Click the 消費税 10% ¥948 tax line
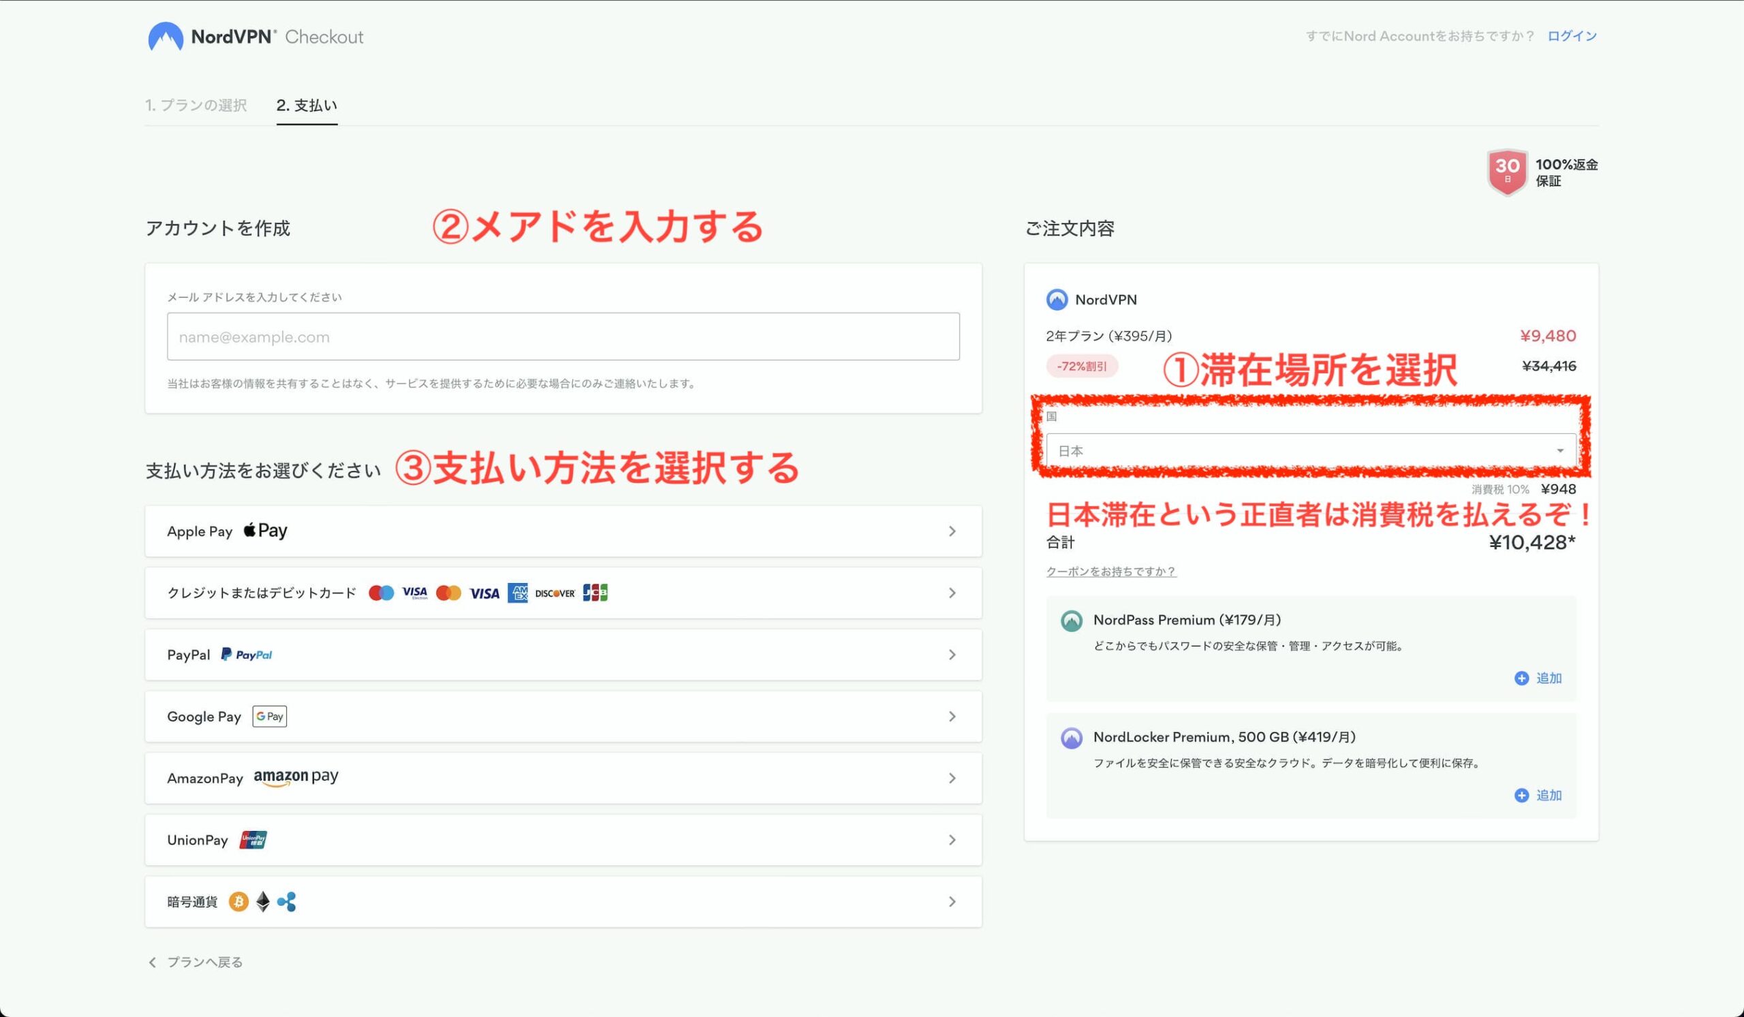This screenshot has height=1017, width=1744. coord(1523,489)
